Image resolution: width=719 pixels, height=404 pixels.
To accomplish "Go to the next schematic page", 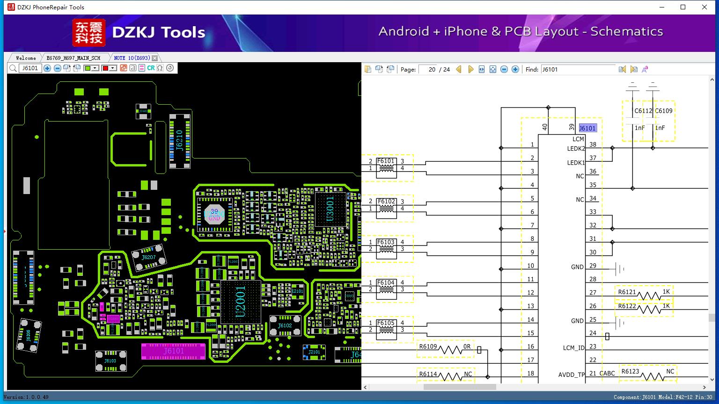I will pos(471,69).
